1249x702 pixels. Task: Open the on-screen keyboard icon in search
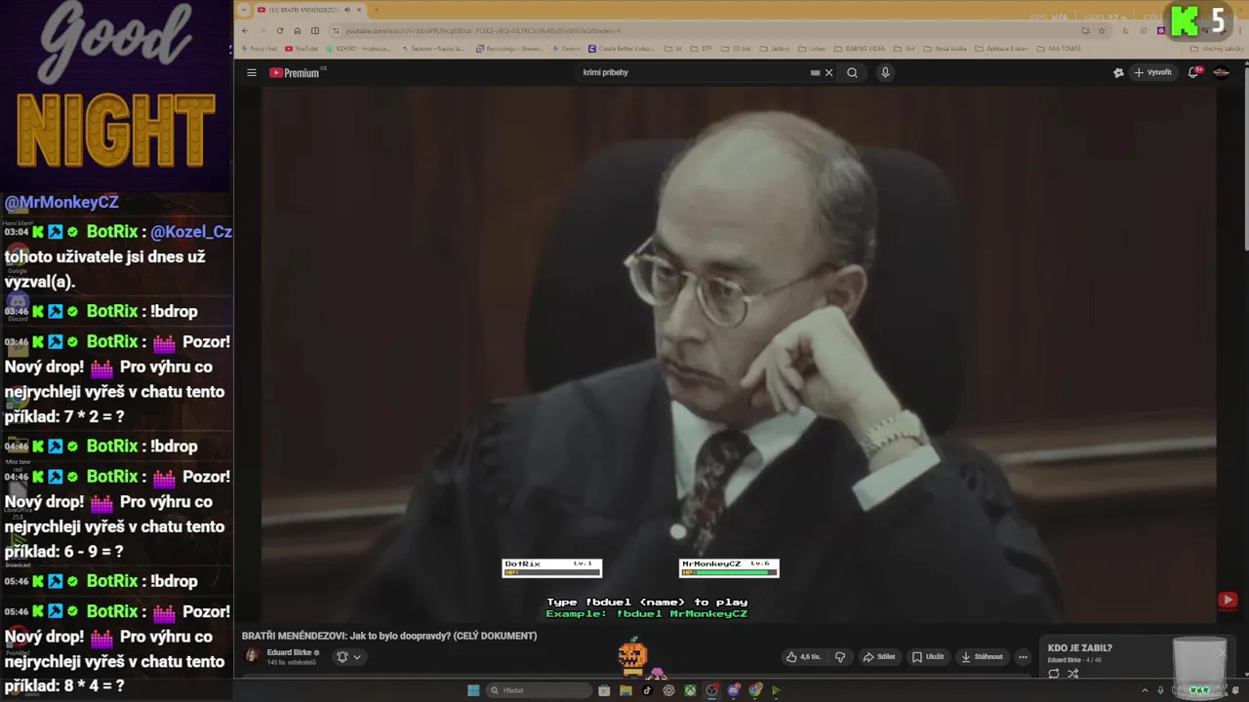coord(815,72)
